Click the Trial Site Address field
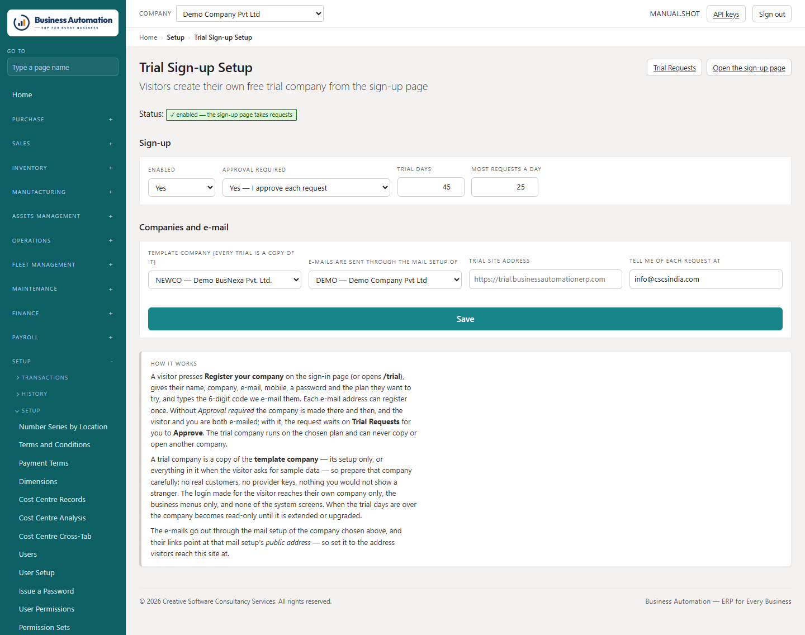This screenshot has width=805, height=635. (546, 279)
